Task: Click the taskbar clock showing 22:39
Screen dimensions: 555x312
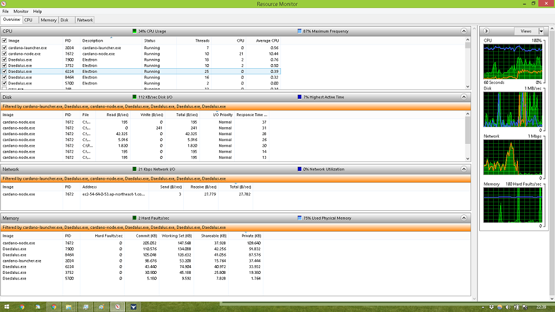Action: point(541,307)
